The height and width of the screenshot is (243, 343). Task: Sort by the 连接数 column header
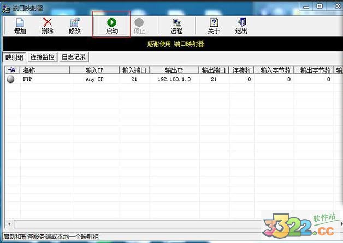[241, 70]
